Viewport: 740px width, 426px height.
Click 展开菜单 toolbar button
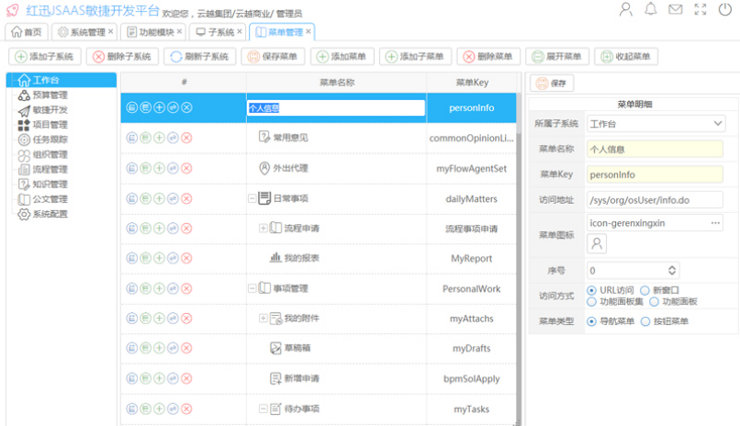pos(557,57)
